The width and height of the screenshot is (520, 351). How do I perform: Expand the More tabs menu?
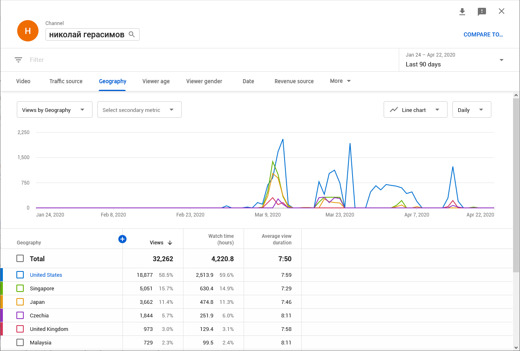tap(341, 81)
